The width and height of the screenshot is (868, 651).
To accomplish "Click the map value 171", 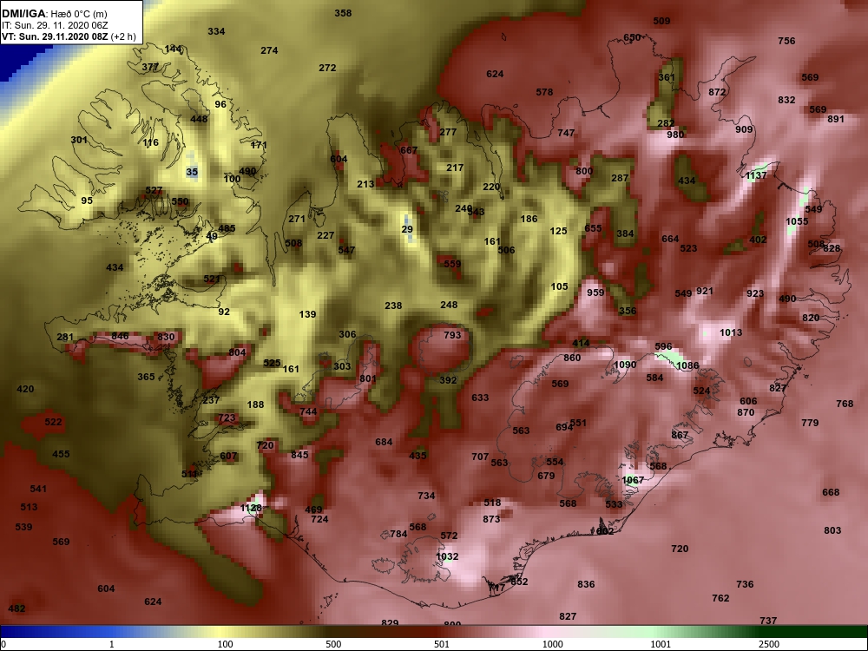I will 259,145.
